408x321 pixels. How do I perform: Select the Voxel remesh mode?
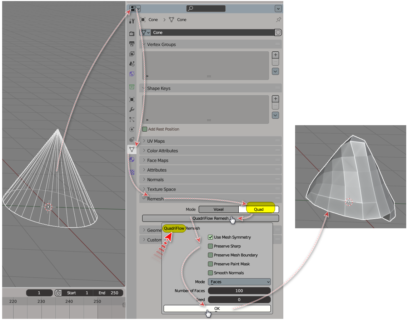[218, 209]
